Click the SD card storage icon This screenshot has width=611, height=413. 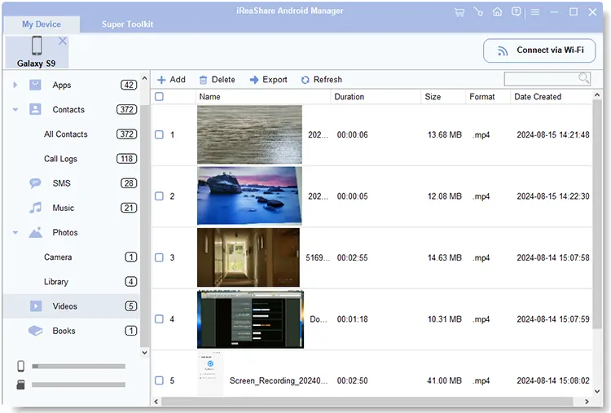click(x=20, y=385)
